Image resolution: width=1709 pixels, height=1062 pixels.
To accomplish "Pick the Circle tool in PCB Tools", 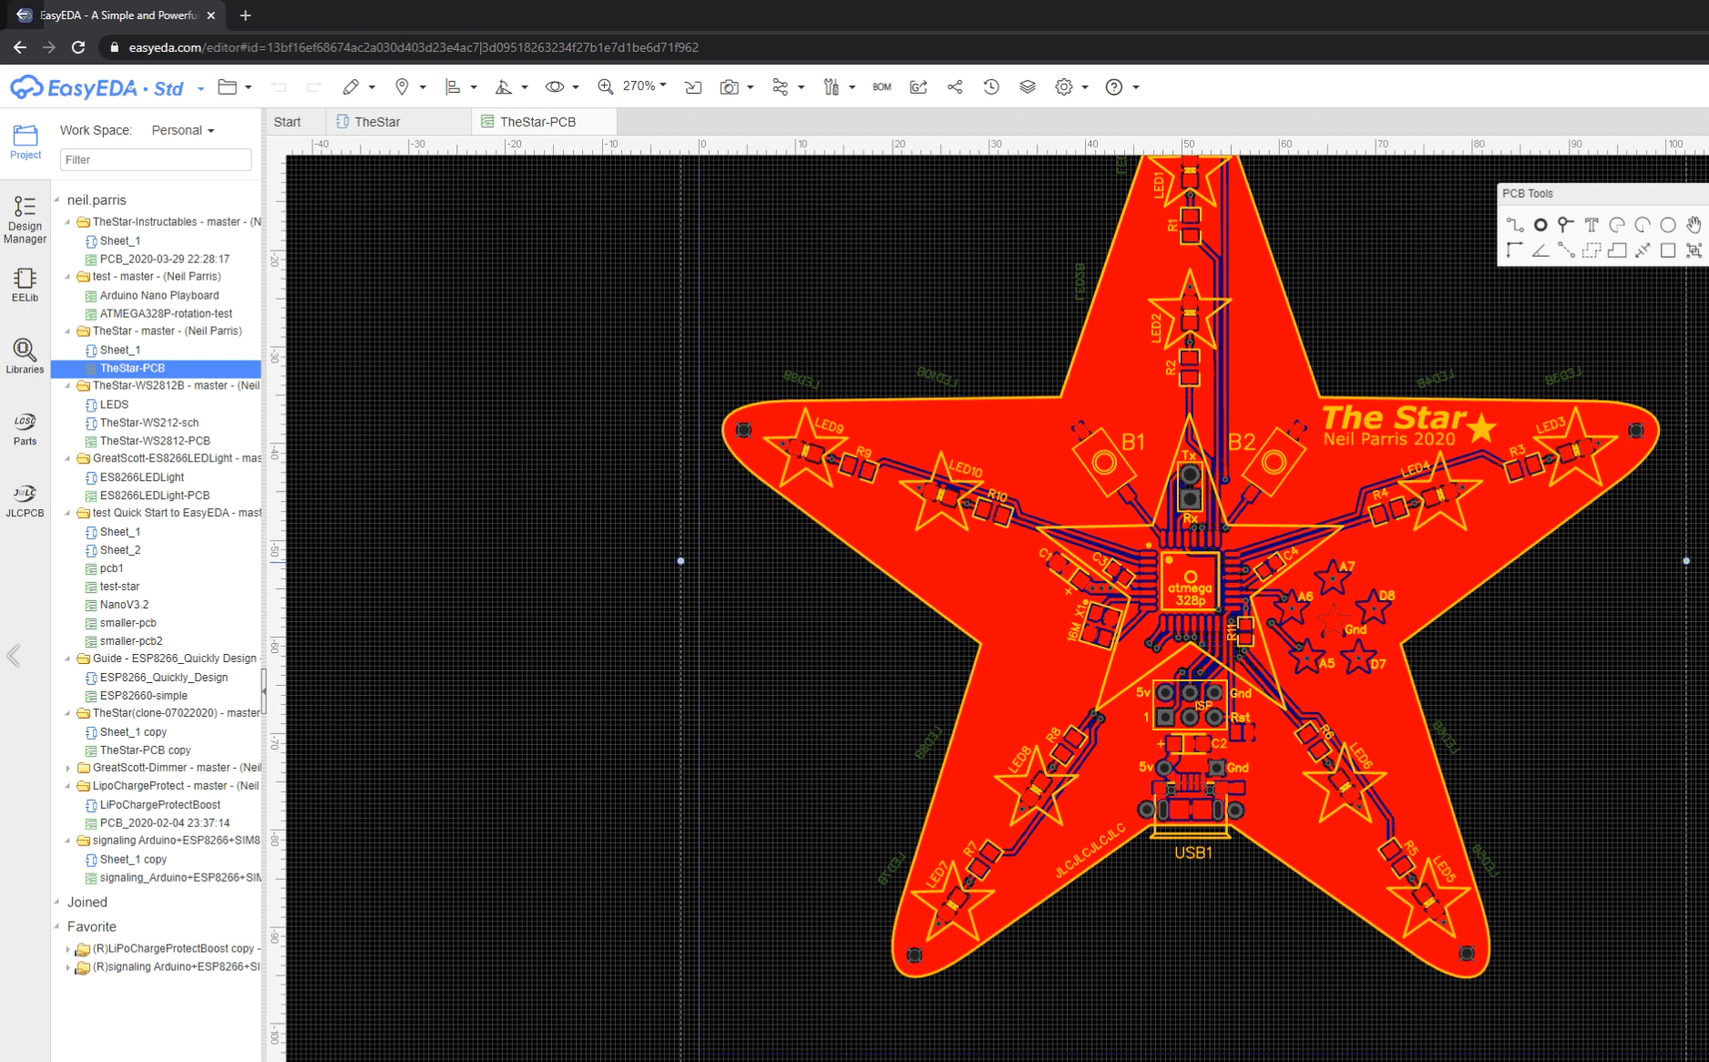I will tap(1667, 224).
